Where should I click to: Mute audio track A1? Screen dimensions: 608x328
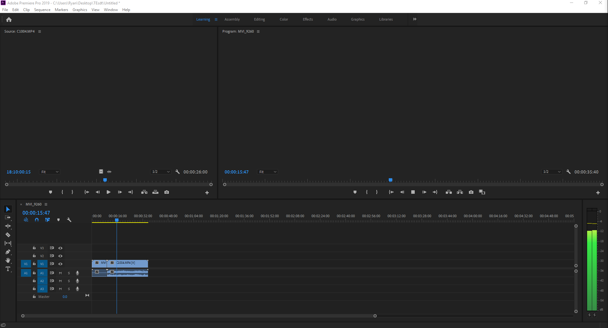(x=60, y=273)
